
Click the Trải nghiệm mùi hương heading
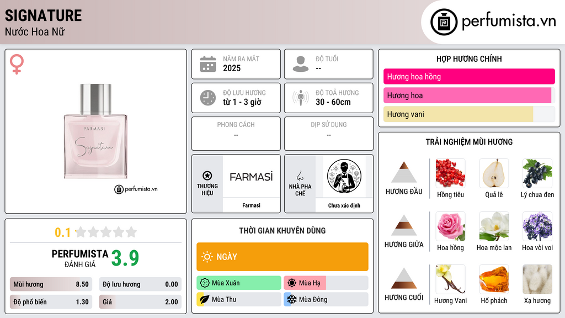[469, 142]
